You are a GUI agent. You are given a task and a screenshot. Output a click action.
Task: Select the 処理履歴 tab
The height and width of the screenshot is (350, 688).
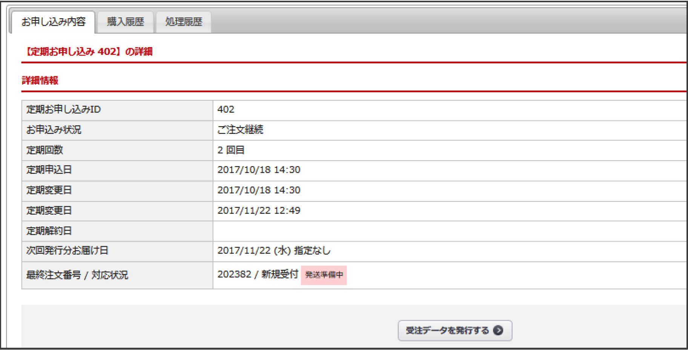click(x=184, y=22)
